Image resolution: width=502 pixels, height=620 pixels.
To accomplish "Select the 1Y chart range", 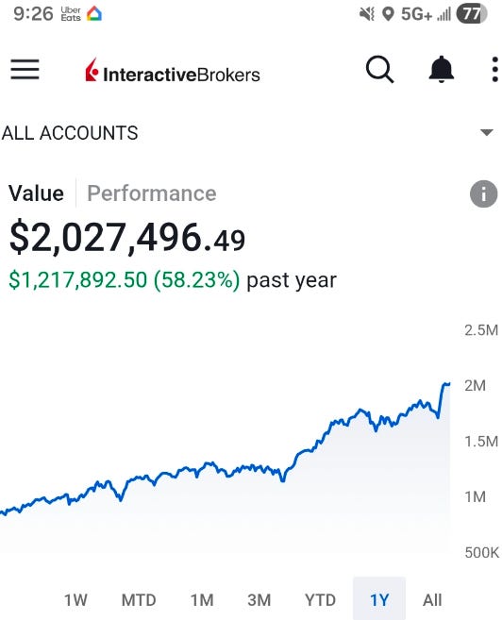I will (x=379, y=600).
